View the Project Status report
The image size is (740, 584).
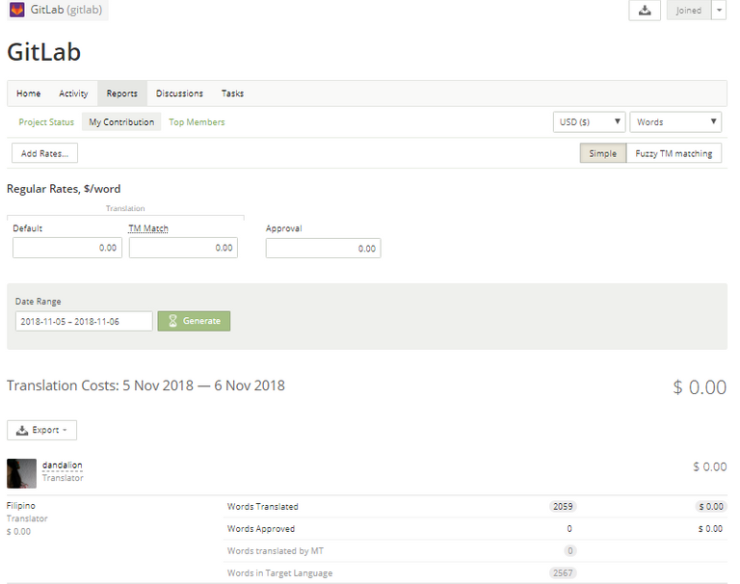(x=46, y=122)
